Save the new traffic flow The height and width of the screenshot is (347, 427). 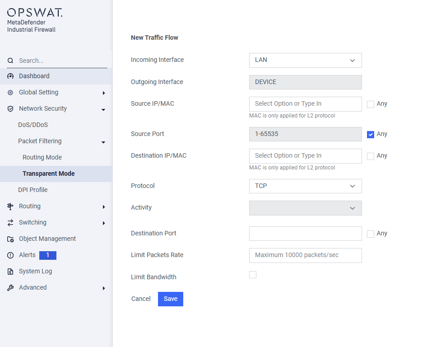click(x=171, y=299)
